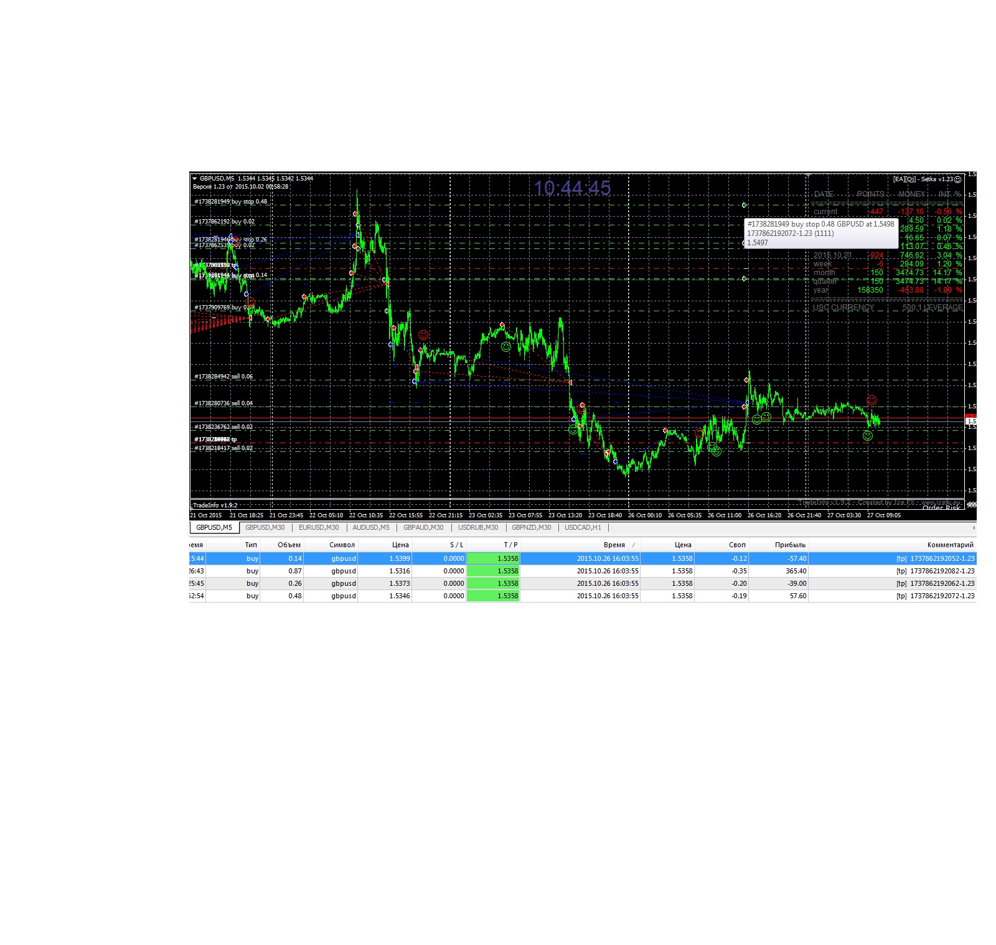Click the 22 Oct 10:35 time axis label
996x945 pixels.
[x=365, y=515]
